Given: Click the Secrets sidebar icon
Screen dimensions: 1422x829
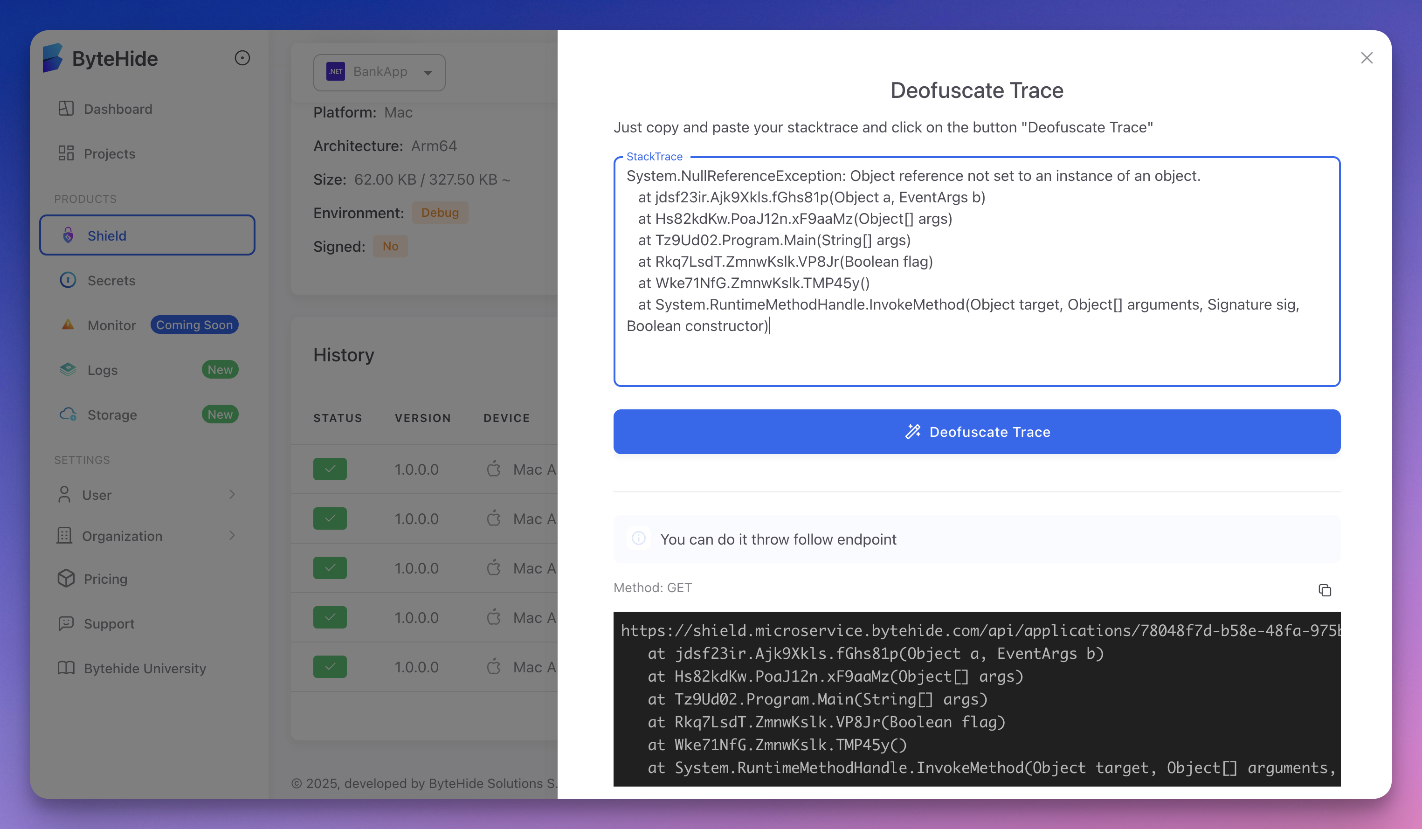Looking at the screenshot, I should (x=68, y=280).
